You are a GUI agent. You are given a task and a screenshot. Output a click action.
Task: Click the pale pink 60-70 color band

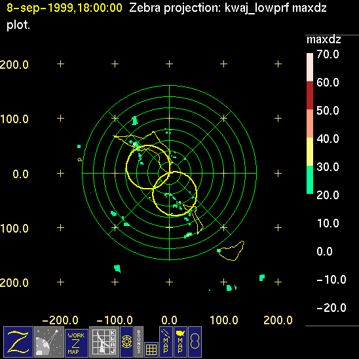pos(310,67)
